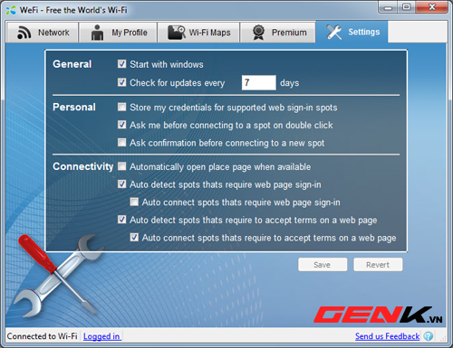Uncheck Auto connect spots requiring terms acceptance
This screenshot has height=348, width=453.
[134, 237]
